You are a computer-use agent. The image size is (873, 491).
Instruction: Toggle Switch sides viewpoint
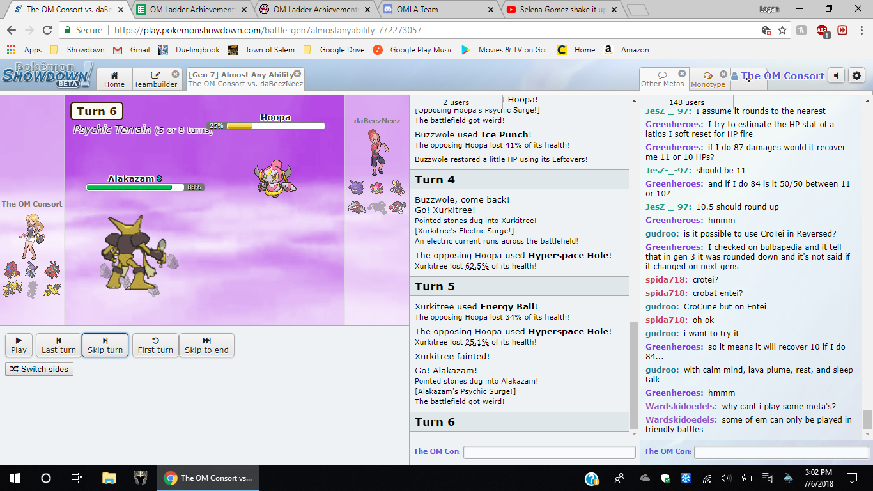(x=40, y=369)
